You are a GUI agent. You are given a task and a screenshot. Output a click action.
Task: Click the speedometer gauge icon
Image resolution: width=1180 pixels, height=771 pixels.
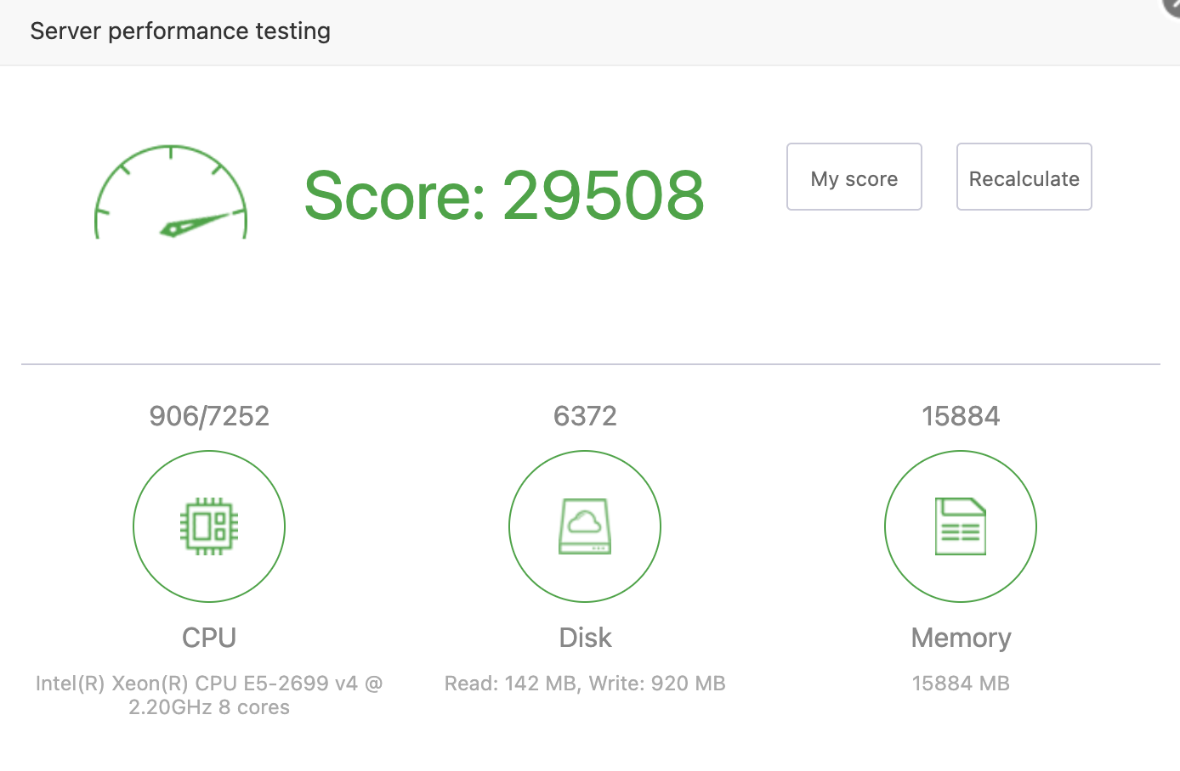171,192
